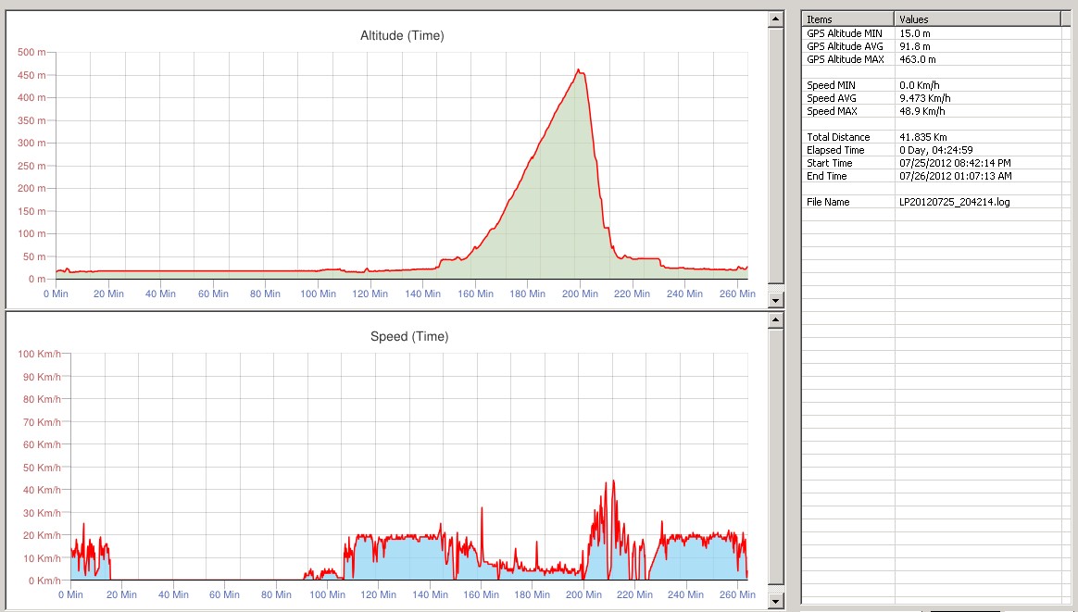This screenshot has height=612, width=1078.
Task: Select the GPS Altitude MAX row
Action: click(846, 59)
